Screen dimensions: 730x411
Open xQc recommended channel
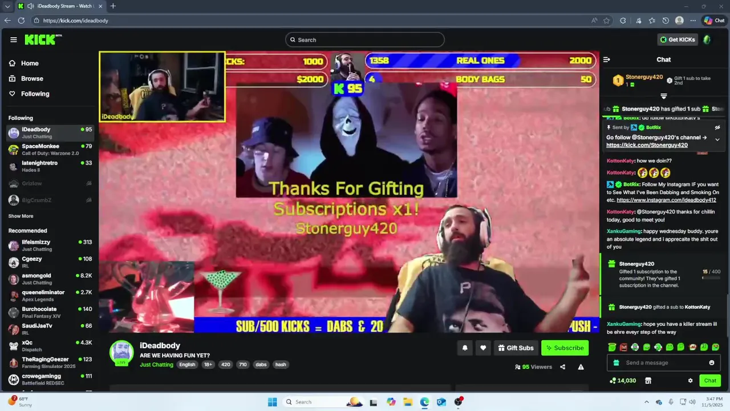(50, 346)
